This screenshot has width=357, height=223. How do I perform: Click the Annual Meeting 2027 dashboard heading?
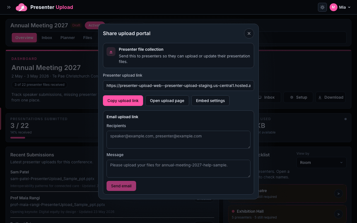click(x=46, y=68)
